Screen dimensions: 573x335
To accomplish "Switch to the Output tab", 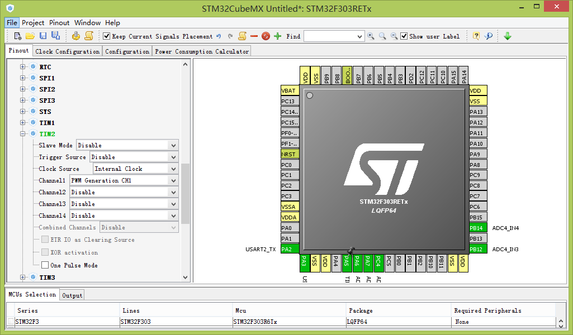I will point(72,295).
